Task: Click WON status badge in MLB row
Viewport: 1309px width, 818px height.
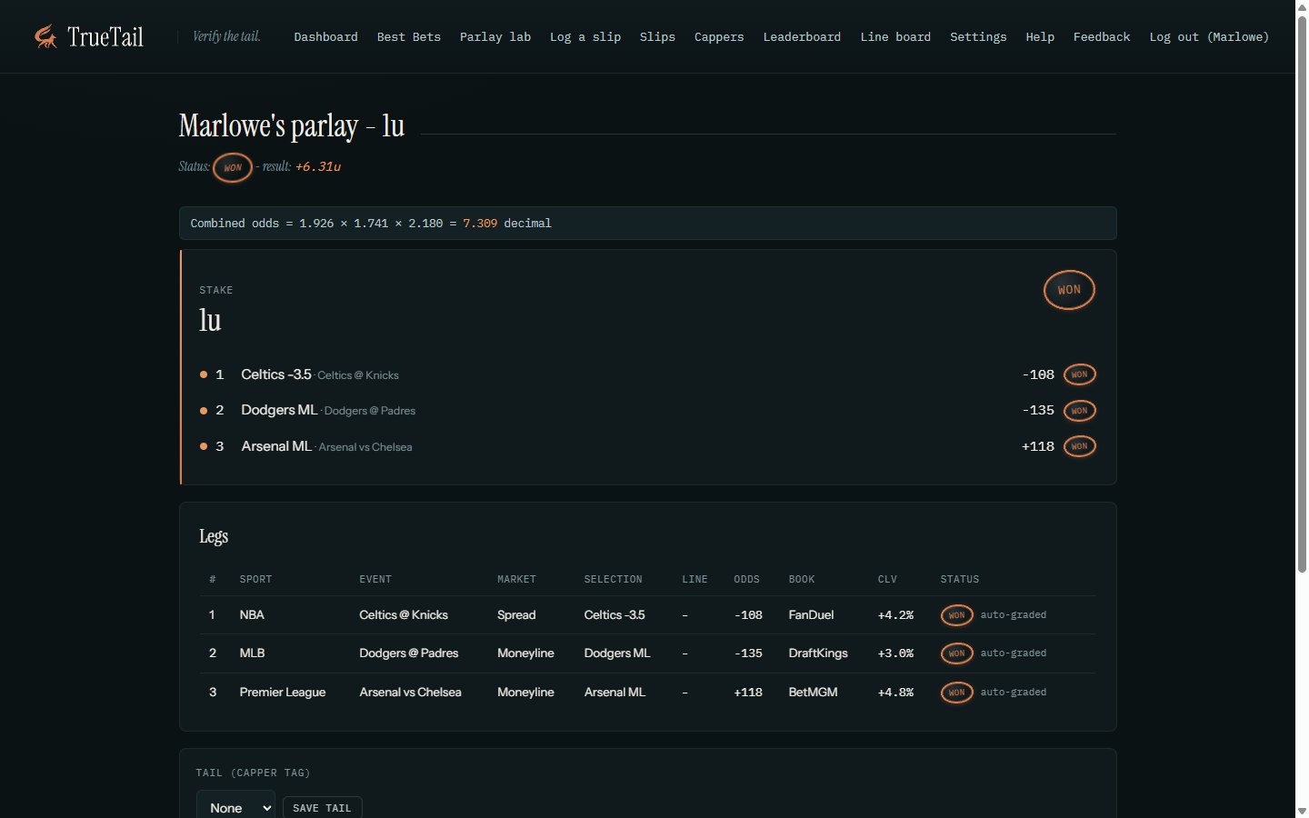Action: tap(957, 653)
